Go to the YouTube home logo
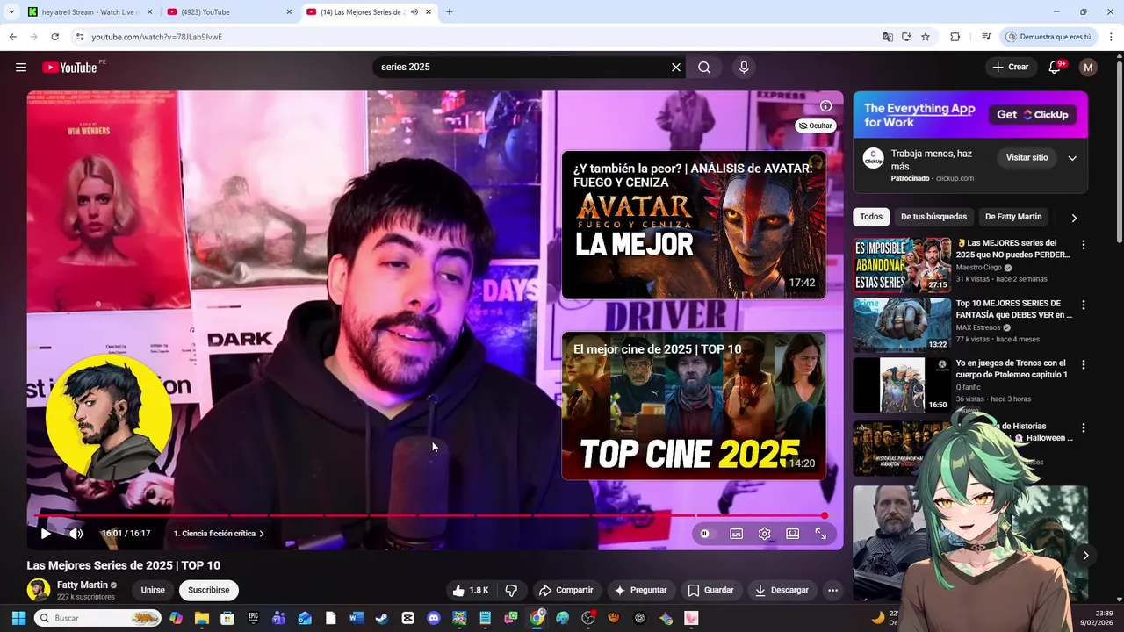Image resolution: width=1124 pixels, height=632 pixels. coord(69,68)
